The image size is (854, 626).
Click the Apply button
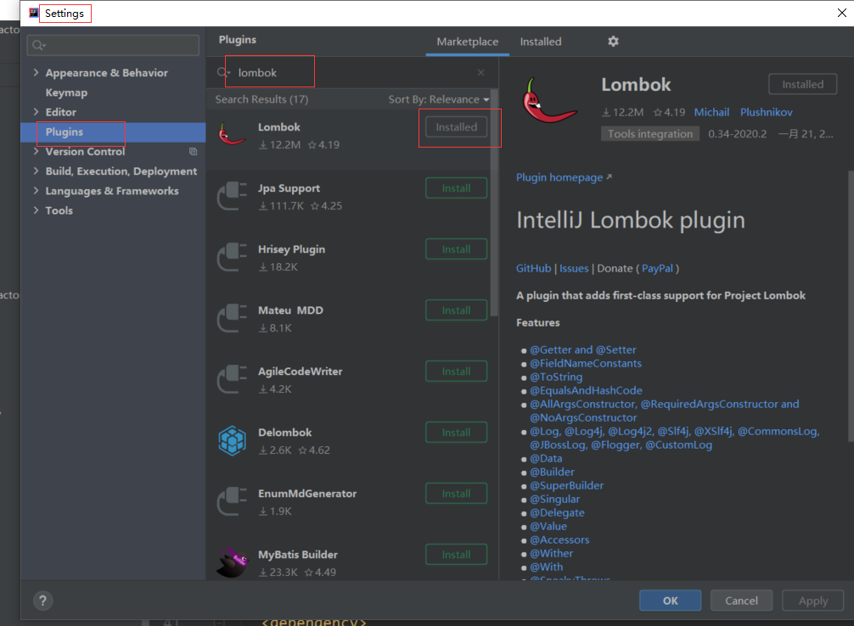(x=812, y=601)
